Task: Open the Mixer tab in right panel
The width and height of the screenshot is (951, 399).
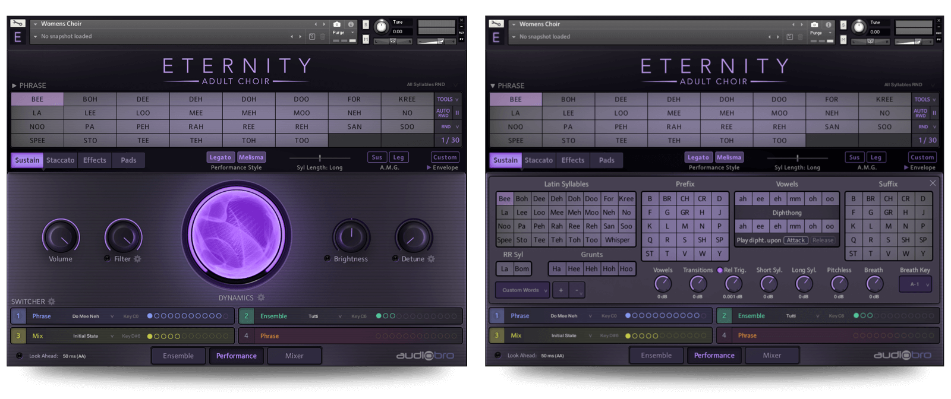Action: [x=771, y=356]
